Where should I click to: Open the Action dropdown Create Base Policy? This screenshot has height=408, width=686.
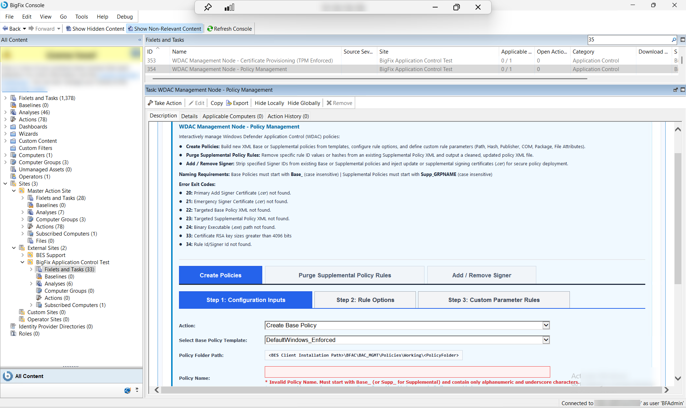pos(546,325)
